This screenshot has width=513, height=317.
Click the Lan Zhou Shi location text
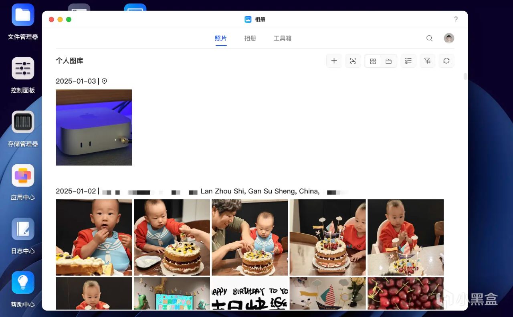click(x=260, y=191)
